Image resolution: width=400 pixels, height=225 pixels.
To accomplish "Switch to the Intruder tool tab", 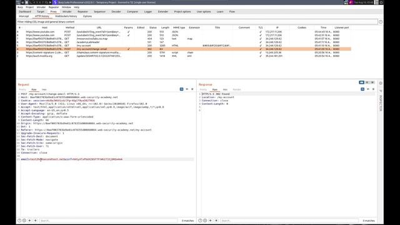I will click(67, 12).
